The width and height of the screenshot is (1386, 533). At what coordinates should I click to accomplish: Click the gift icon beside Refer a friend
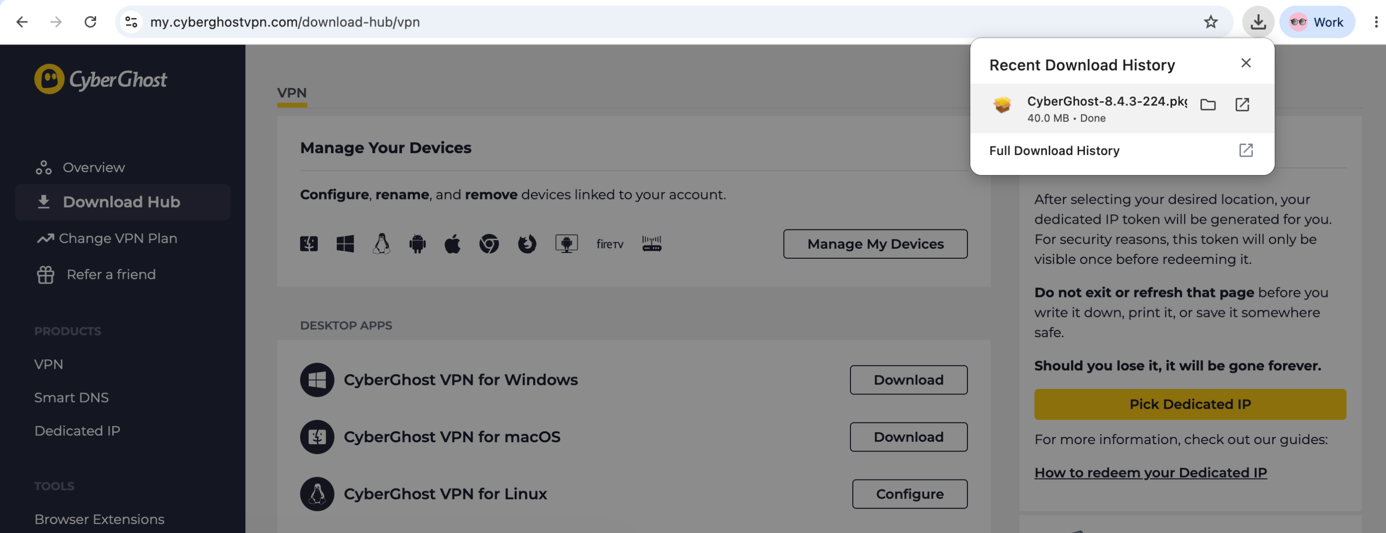46,275
